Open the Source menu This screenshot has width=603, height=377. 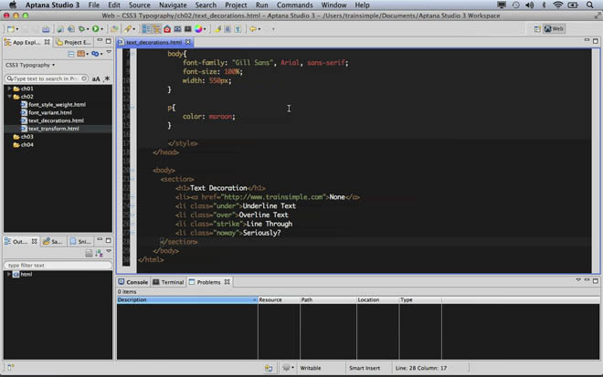click(139, 5)
